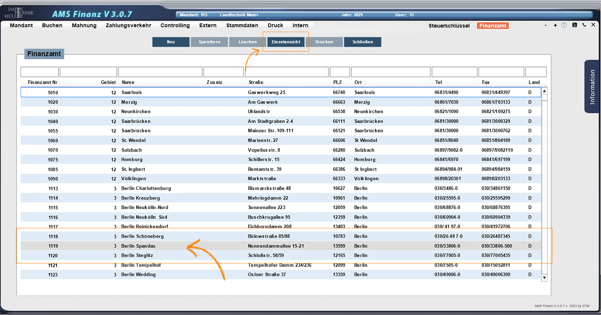Open the calculator icon in the top bar
This screenshot has width=601, height=315.
tap(574, 25)
